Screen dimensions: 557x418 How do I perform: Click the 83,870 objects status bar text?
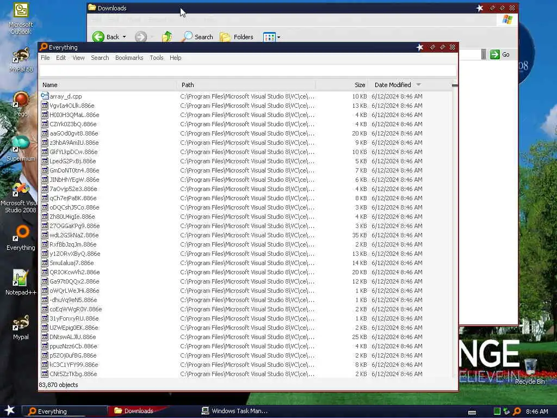click(x=58, y=385)
